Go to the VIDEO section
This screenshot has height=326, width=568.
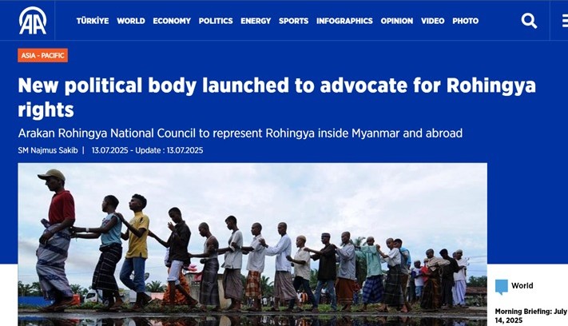(x=432, y=21)
